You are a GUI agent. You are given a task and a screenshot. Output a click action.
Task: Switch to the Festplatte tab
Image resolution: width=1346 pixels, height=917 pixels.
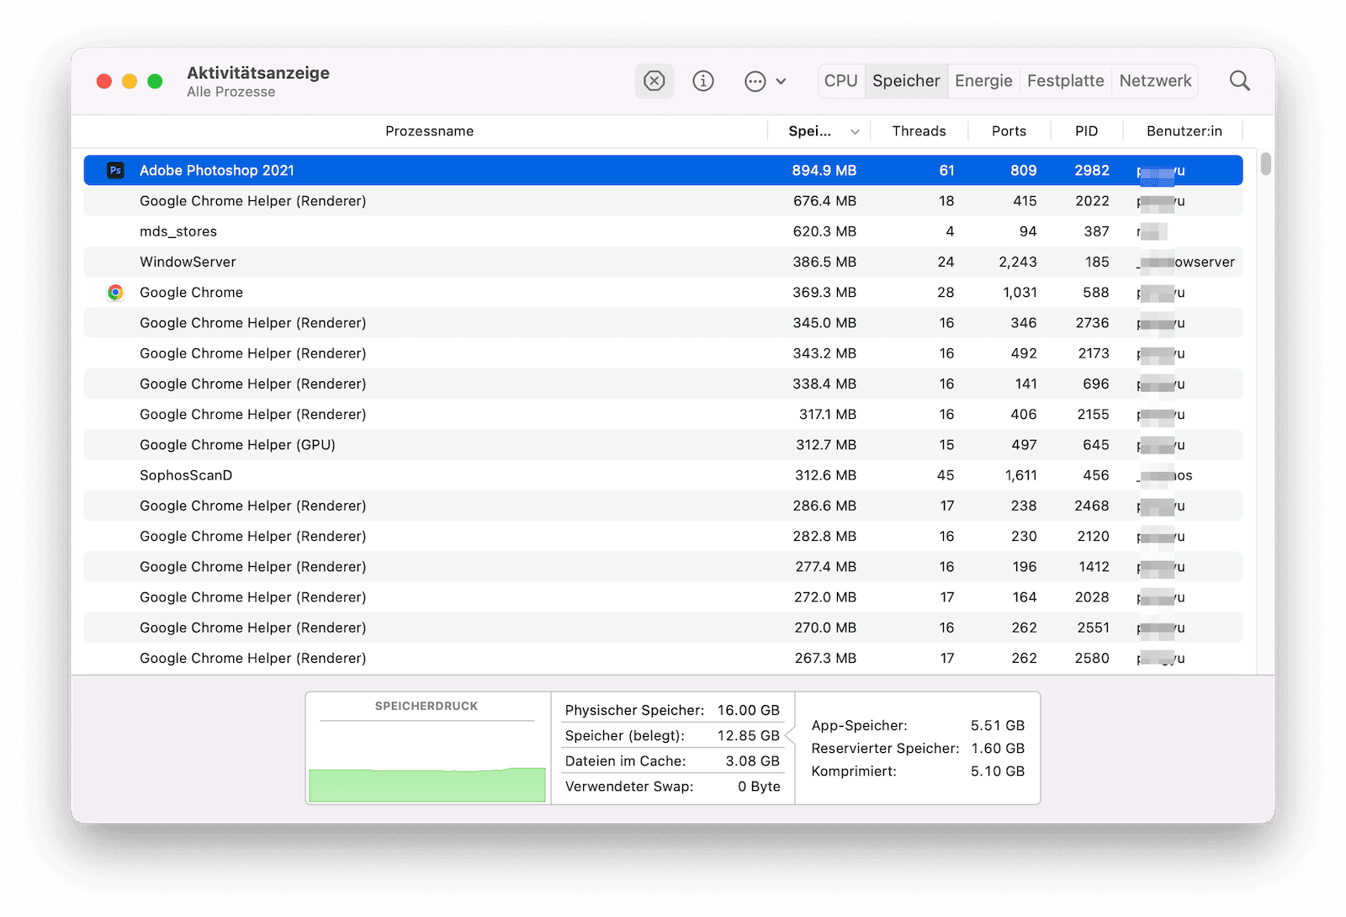pos(1065,81)
